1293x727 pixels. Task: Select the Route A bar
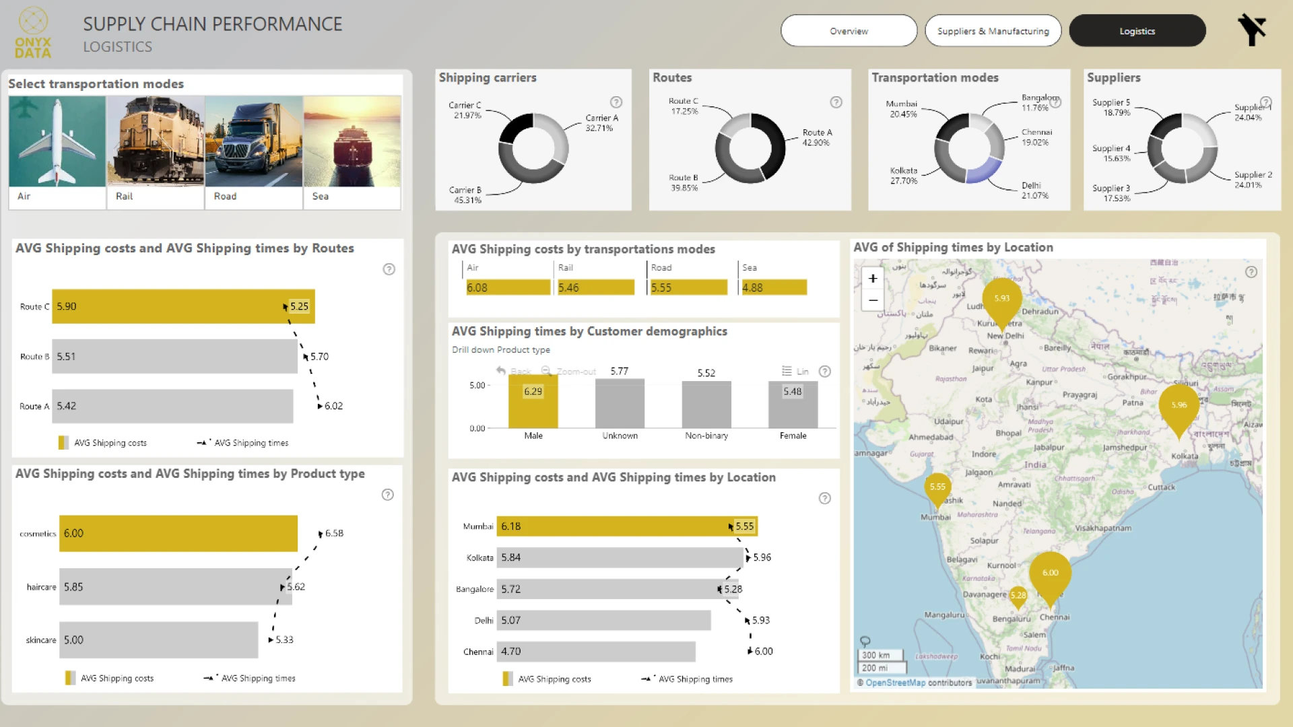pos(172,406)
